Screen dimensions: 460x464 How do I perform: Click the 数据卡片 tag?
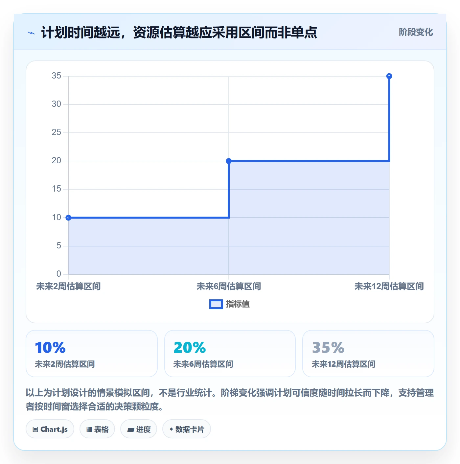(187, 429)
